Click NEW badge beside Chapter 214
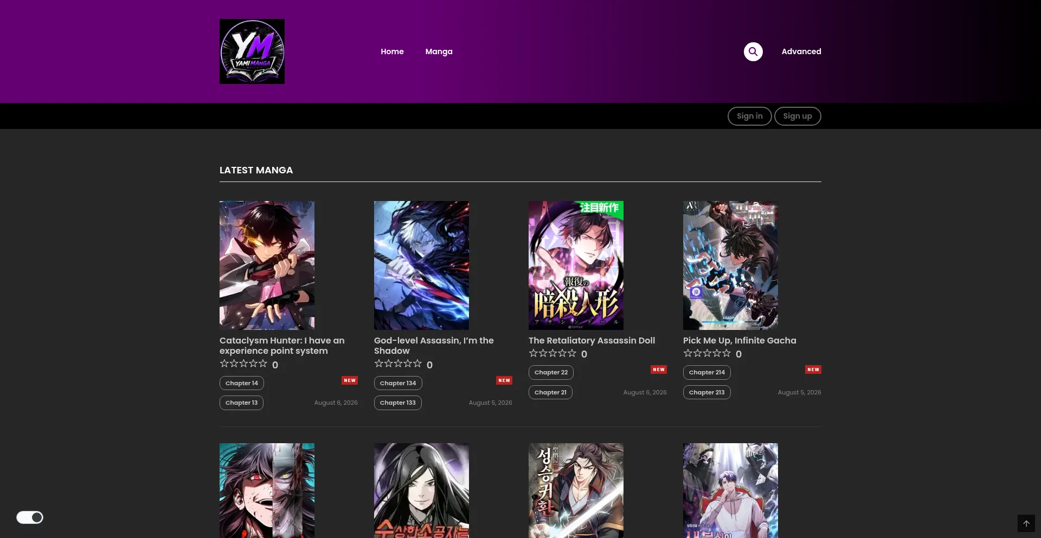 coord(813,370)
